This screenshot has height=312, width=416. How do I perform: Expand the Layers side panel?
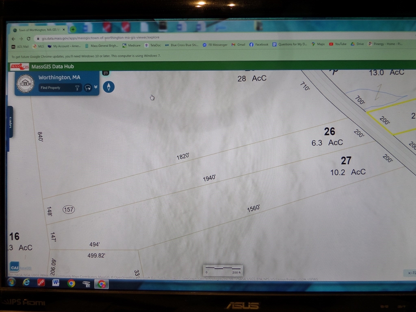tap(10, 122)
